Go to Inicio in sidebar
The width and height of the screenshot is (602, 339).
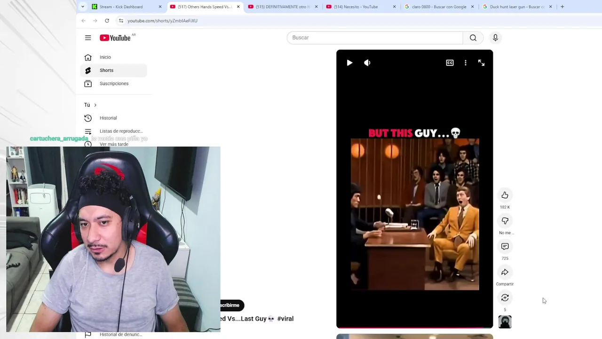(114, 57)
